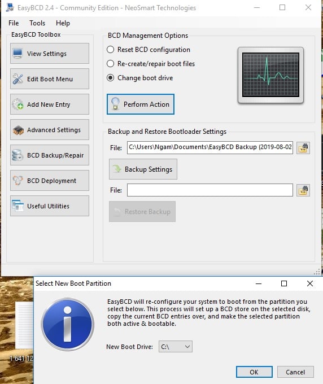Click the Perform Action button
This screenshot has height=384, width=323.
pyautogui.click(x=140, y=104)
